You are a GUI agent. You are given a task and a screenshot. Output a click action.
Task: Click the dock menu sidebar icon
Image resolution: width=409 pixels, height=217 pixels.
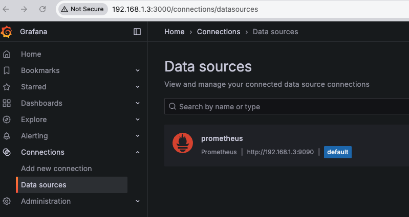(137, 32)
